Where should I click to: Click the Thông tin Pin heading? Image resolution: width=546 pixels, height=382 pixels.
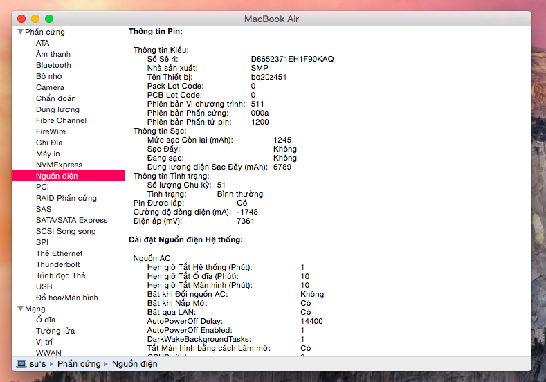155,31
